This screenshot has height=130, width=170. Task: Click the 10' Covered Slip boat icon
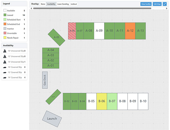point(5,67)
